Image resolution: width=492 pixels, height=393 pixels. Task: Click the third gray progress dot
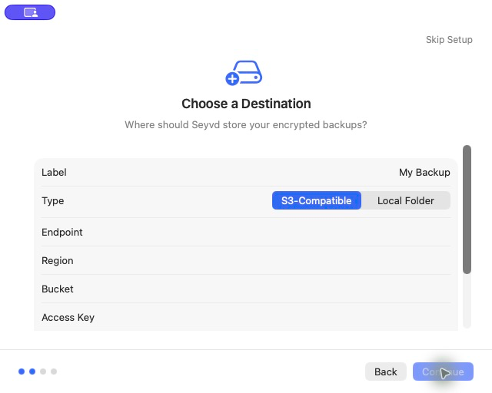point(43,372)
